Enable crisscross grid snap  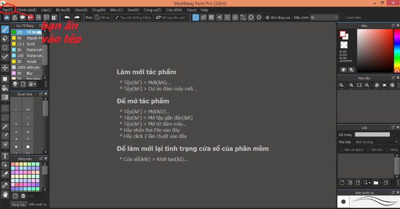[211, 17]
